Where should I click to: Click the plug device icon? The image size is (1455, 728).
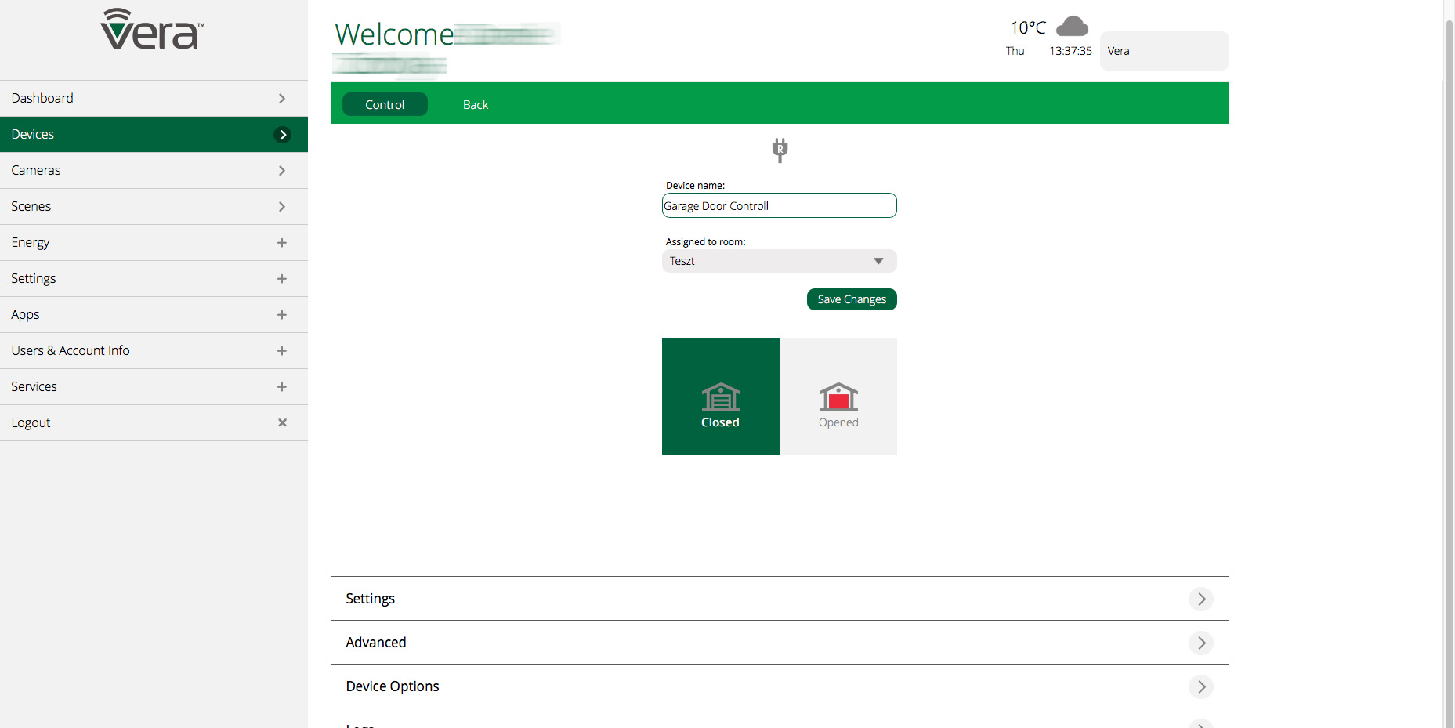tap(780, 150)
